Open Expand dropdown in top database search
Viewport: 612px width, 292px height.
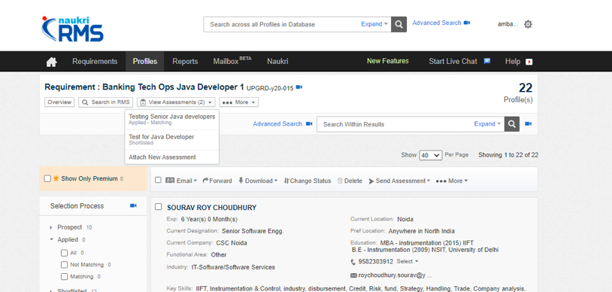(374, 24)
